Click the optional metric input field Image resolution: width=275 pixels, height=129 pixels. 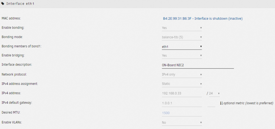[211, 103]
